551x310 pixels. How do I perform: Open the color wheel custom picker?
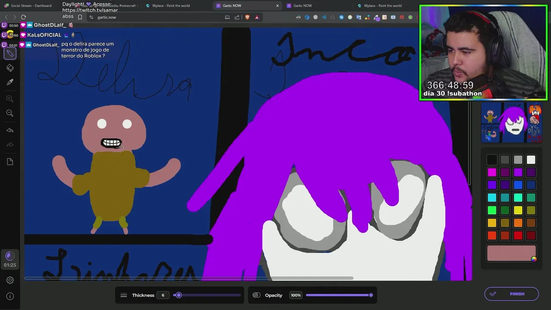(534, 259)
